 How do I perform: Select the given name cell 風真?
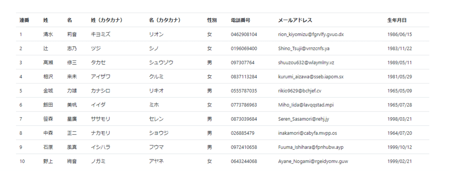click(72, 147)
